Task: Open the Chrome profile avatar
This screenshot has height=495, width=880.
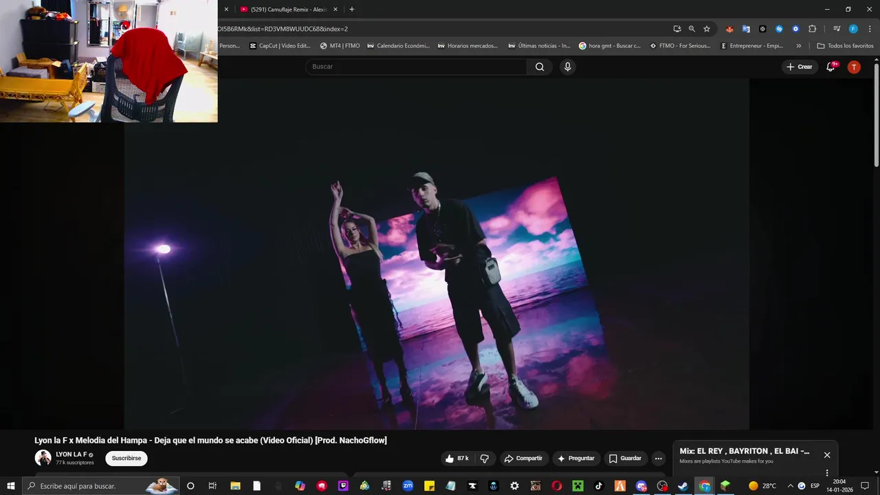Action: point(853,29)
